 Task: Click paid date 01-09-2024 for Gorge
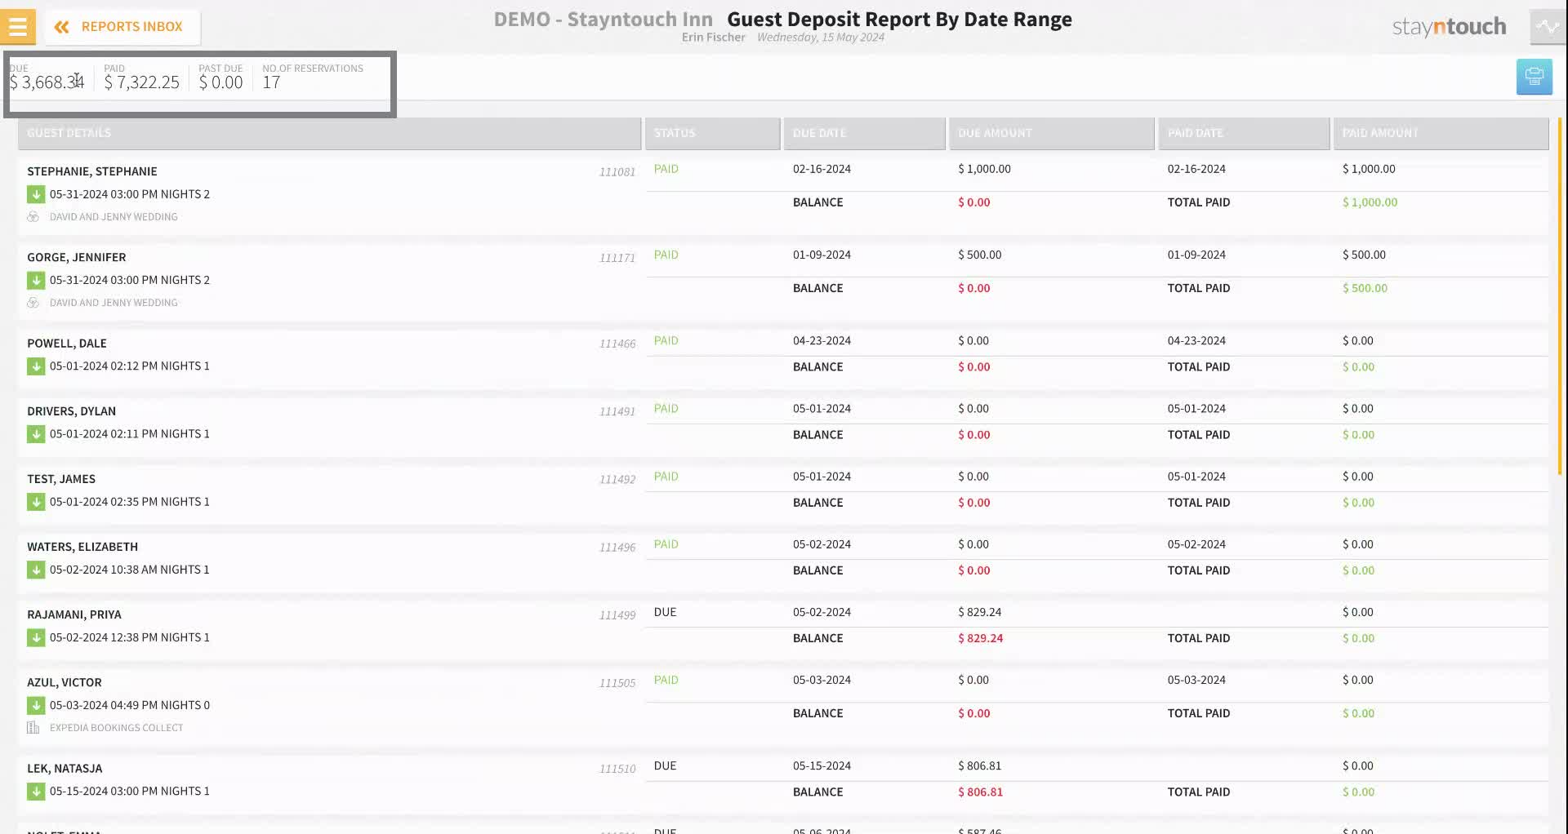(x=1196, y=255)
